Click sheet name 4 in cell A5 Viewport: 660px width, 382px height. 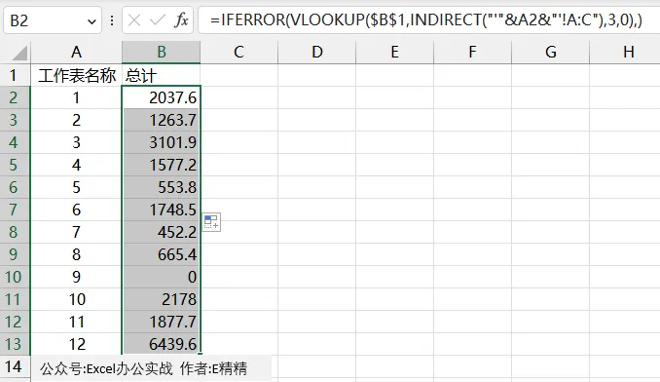[76, 165]
